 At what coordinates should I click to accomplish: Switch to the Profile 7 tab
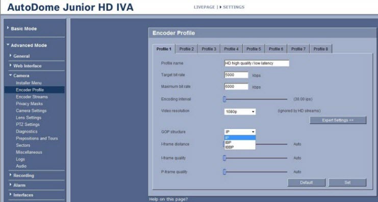298,49
